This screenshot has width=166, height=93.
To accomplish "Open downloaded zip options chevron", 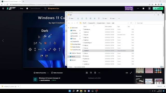I will pyautogui.click(x=18, y=87).
